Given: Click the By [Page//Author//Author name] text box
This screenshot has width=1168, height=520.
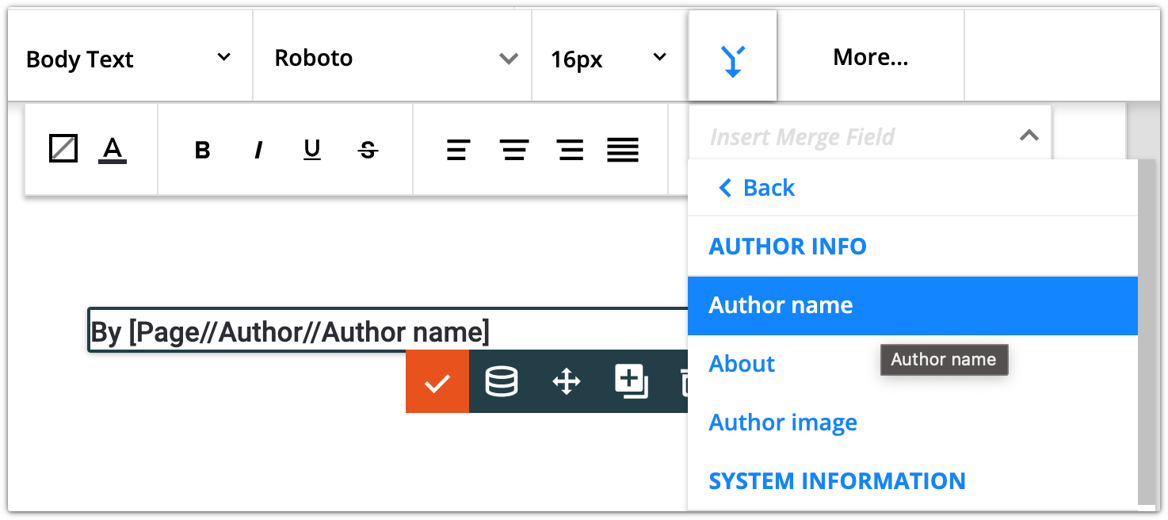Looking at the screenshot, I should click(387, 330).
